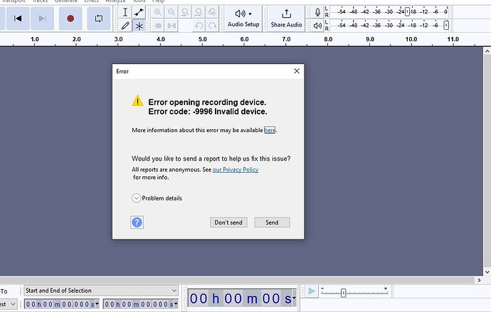Open Start and End of Selection dropdown
The height and width of the screenshot is (312, 491).
(x=100, y=290)
